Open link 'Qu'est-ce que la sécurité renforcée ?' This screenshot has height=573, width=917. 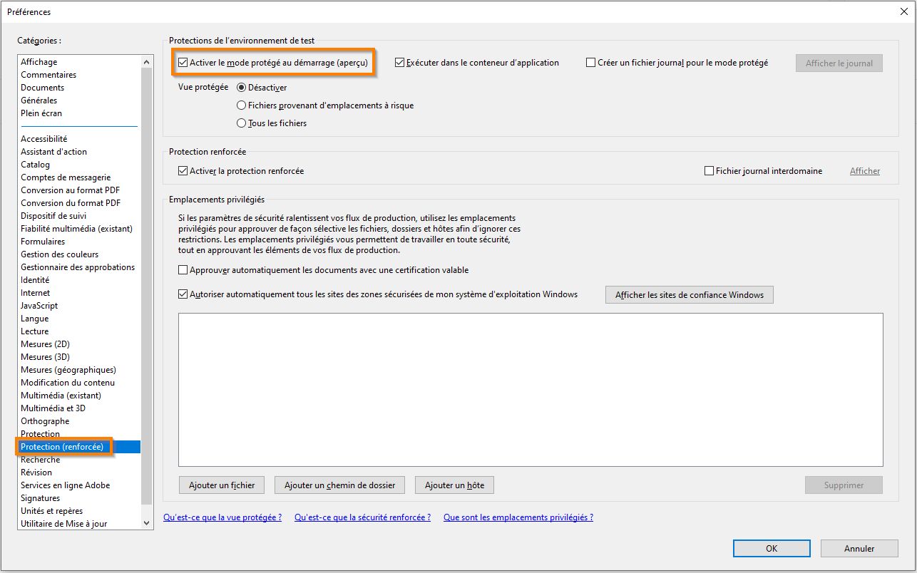point(362,517)
